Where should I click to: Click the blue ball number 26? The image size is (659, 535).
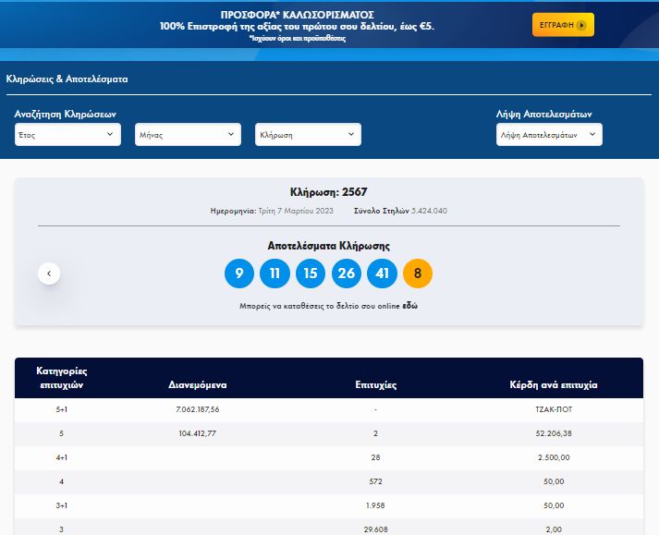[346, 274]
